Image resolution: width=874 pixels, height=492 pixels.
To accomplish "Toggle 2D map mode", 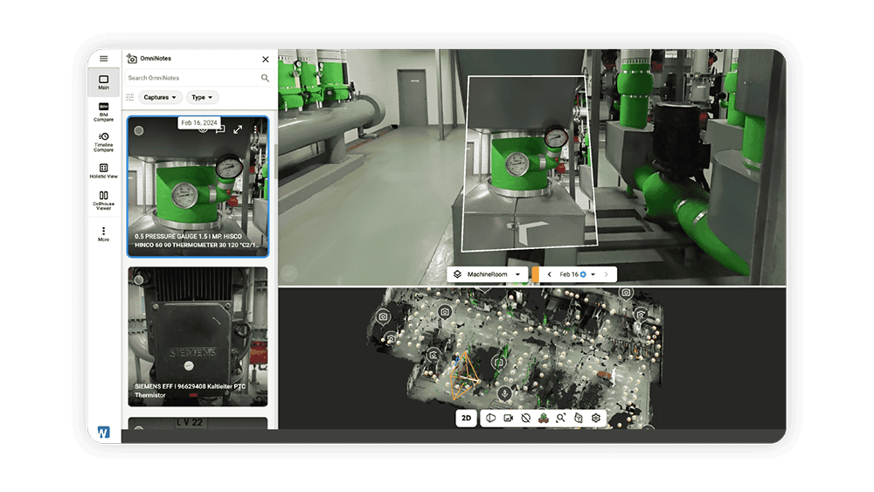I will (x=466, y=418).
